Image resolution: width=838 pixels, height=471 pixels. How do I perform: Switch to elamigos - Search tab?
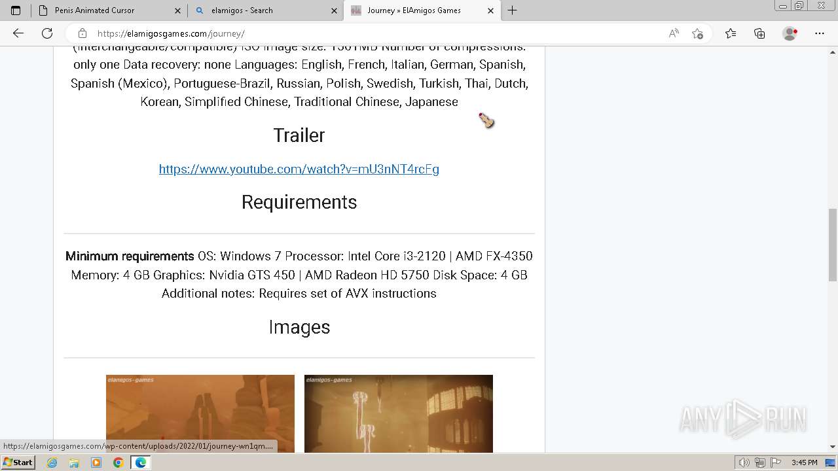click(x=266, y=10)
